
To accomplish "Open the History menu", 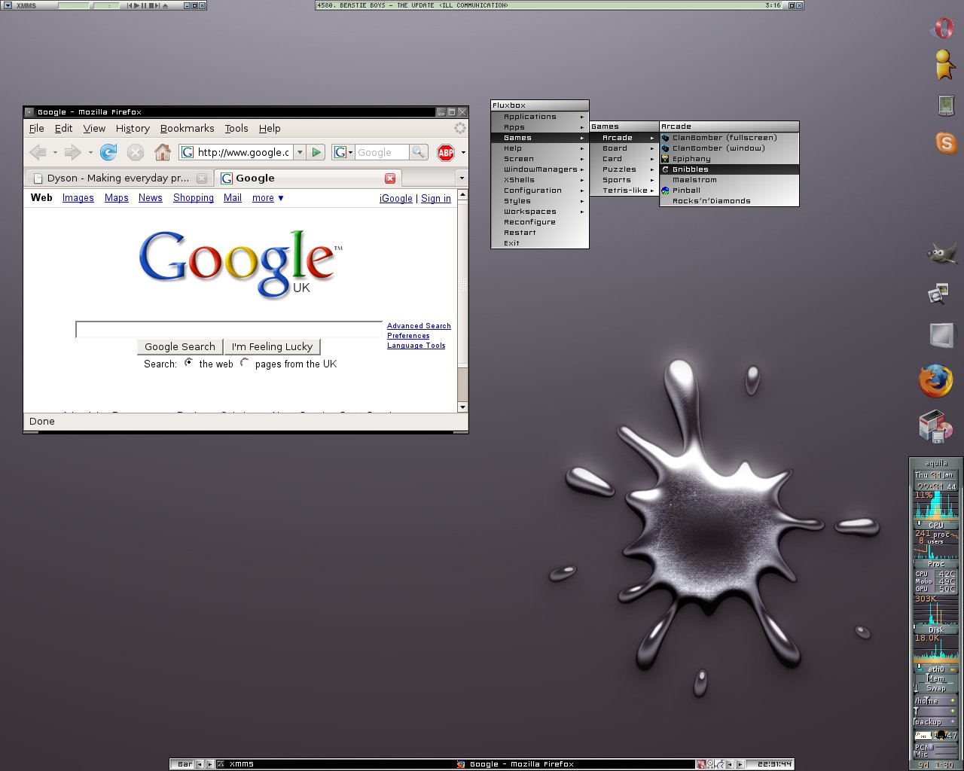I will 133,129.
